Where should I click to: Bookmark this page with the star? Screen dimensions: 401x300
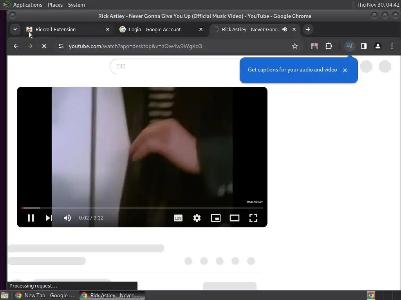[x=295, y=46]
